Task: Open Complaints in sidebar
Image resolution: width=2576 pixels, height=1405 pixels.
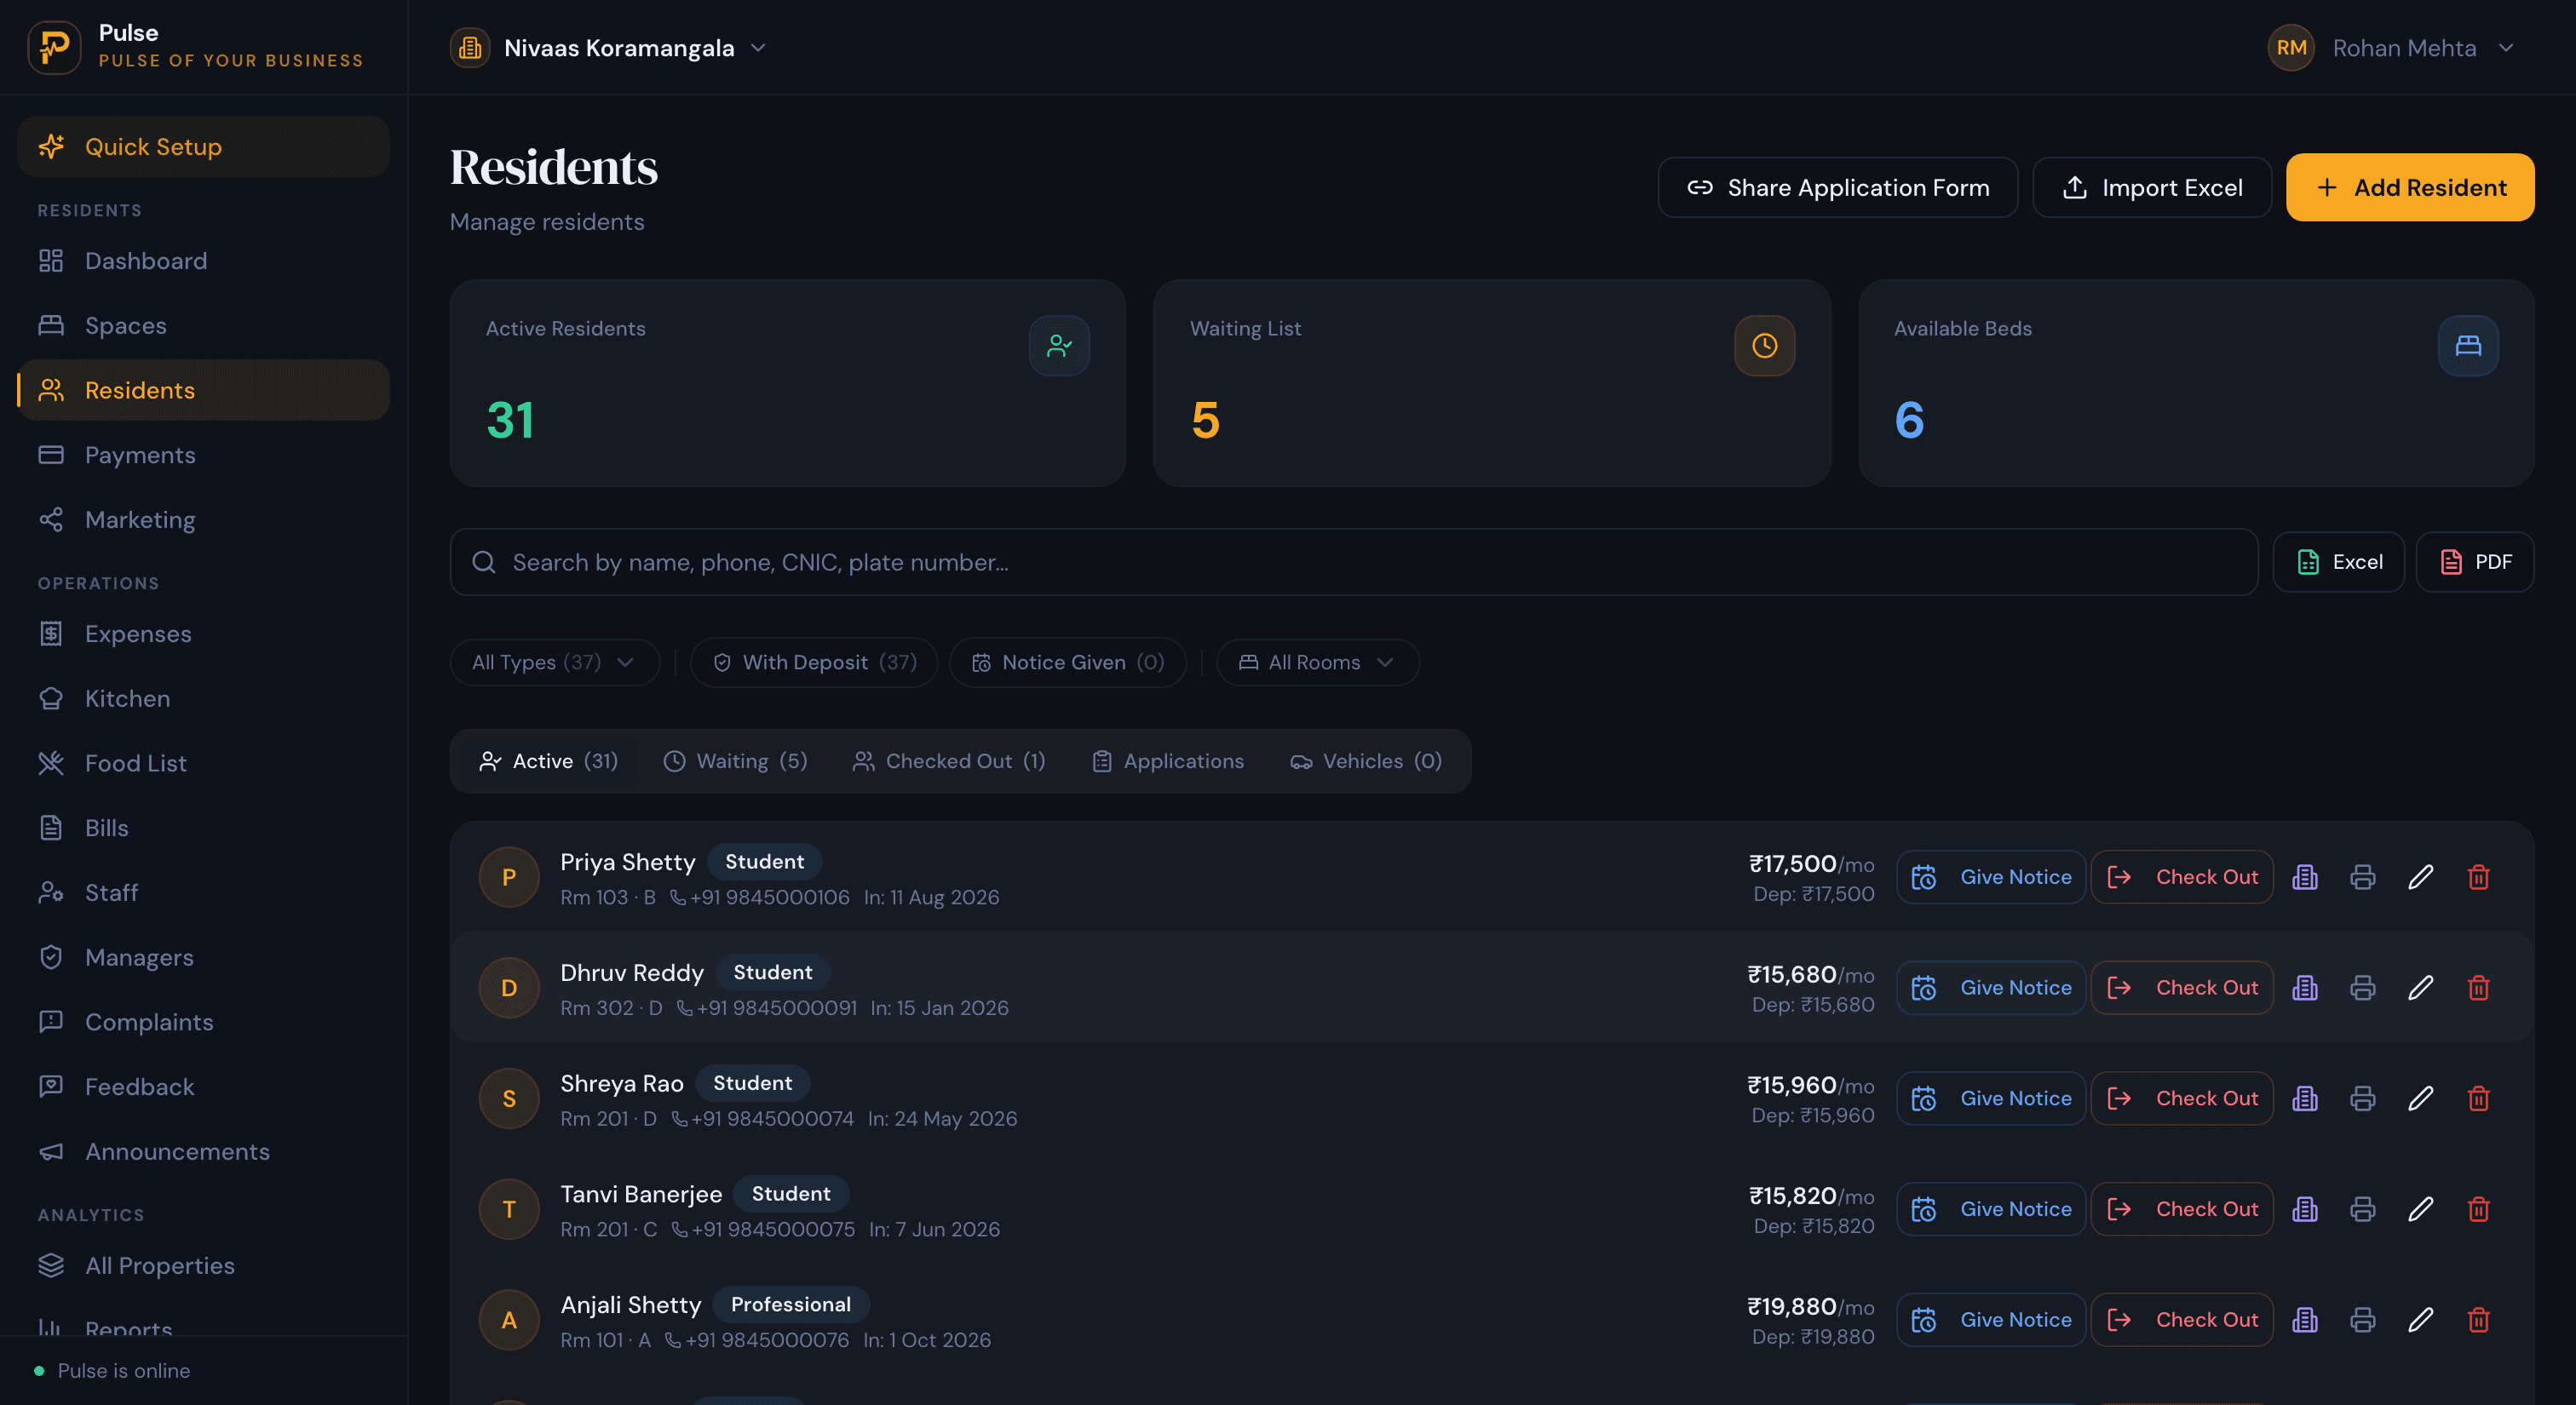Action: (x=203, y=1023)
